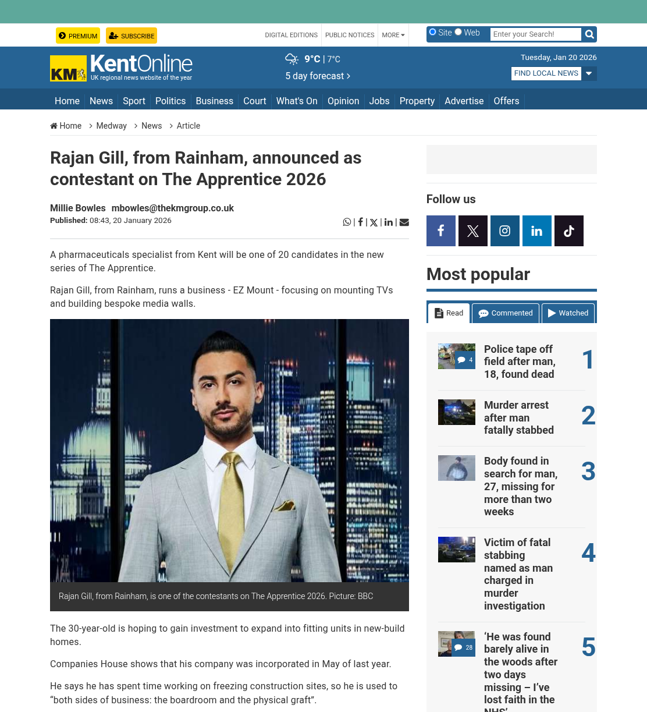This screenshot has width=647, height=712.
Task: Click the KM KentOnline logo
Action: [x=121, y=68]
